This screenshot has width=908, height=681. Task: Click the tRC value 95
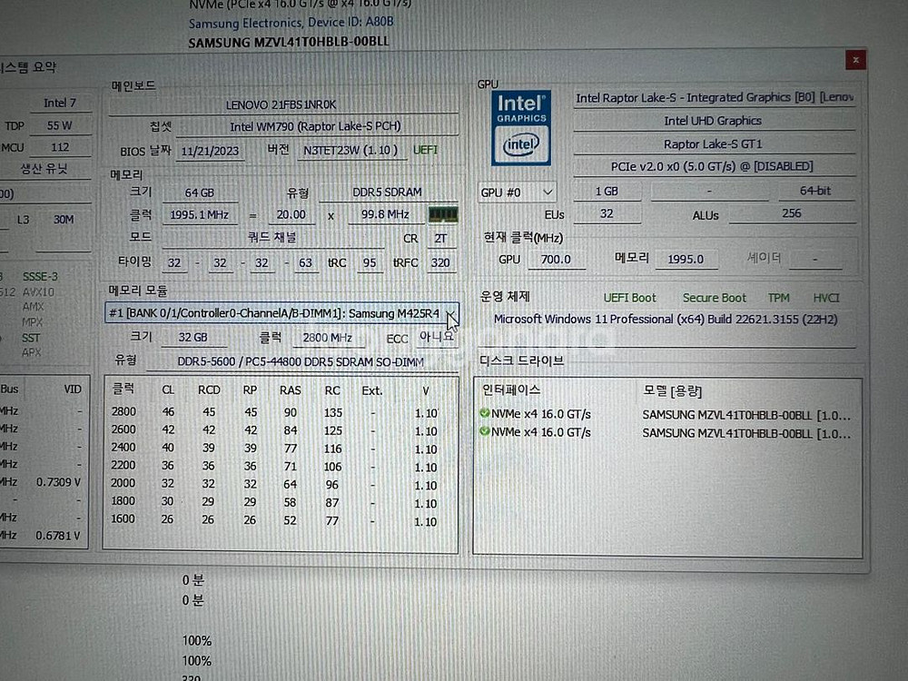point(370,263)
